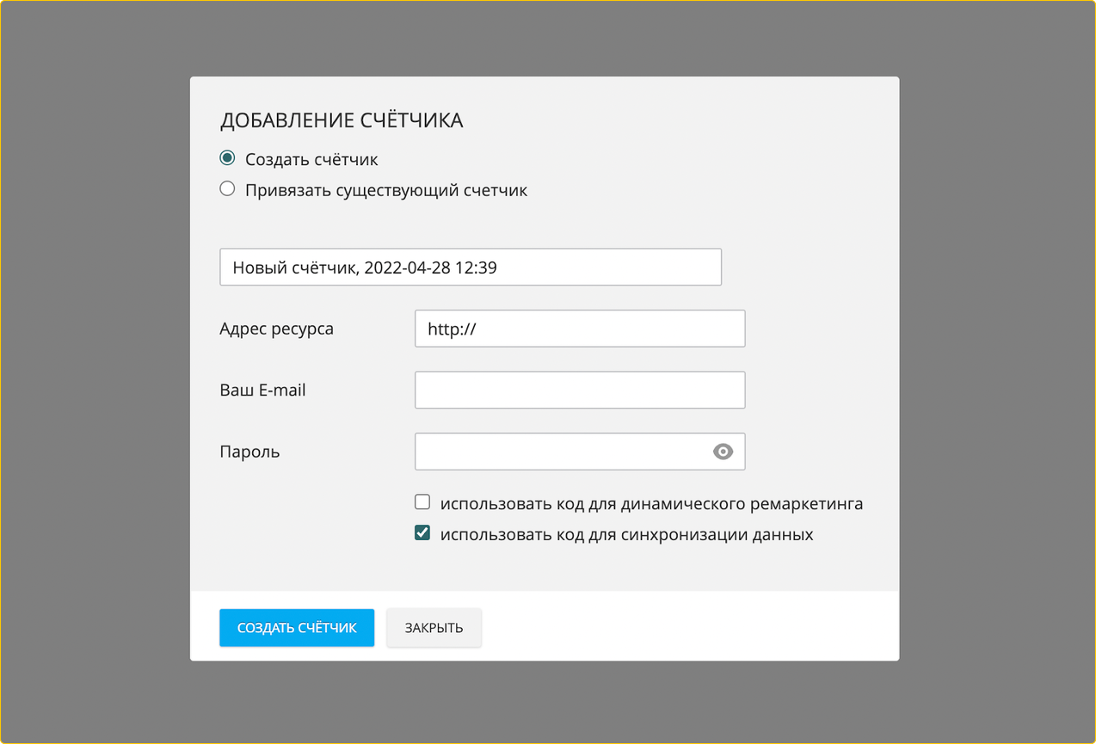This screenshot has width=1096, height=744.
Task: Dismiss the dialog with ЗАКРЫТЬ
Action: pyautogui.click(x=434, y=627)
